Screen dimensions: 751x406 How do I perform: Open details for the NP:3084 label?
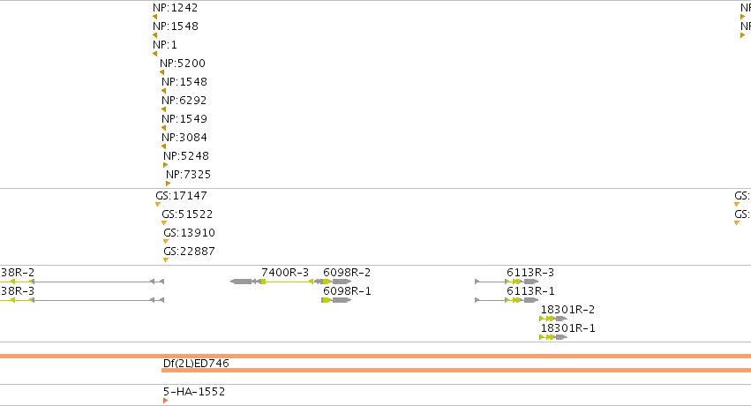[x=184, y=138]
